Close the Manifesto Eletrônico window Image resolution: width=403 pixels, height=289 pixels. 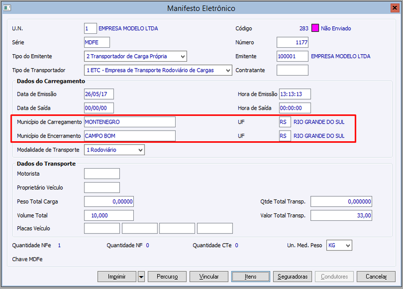[x=394, y=8]
